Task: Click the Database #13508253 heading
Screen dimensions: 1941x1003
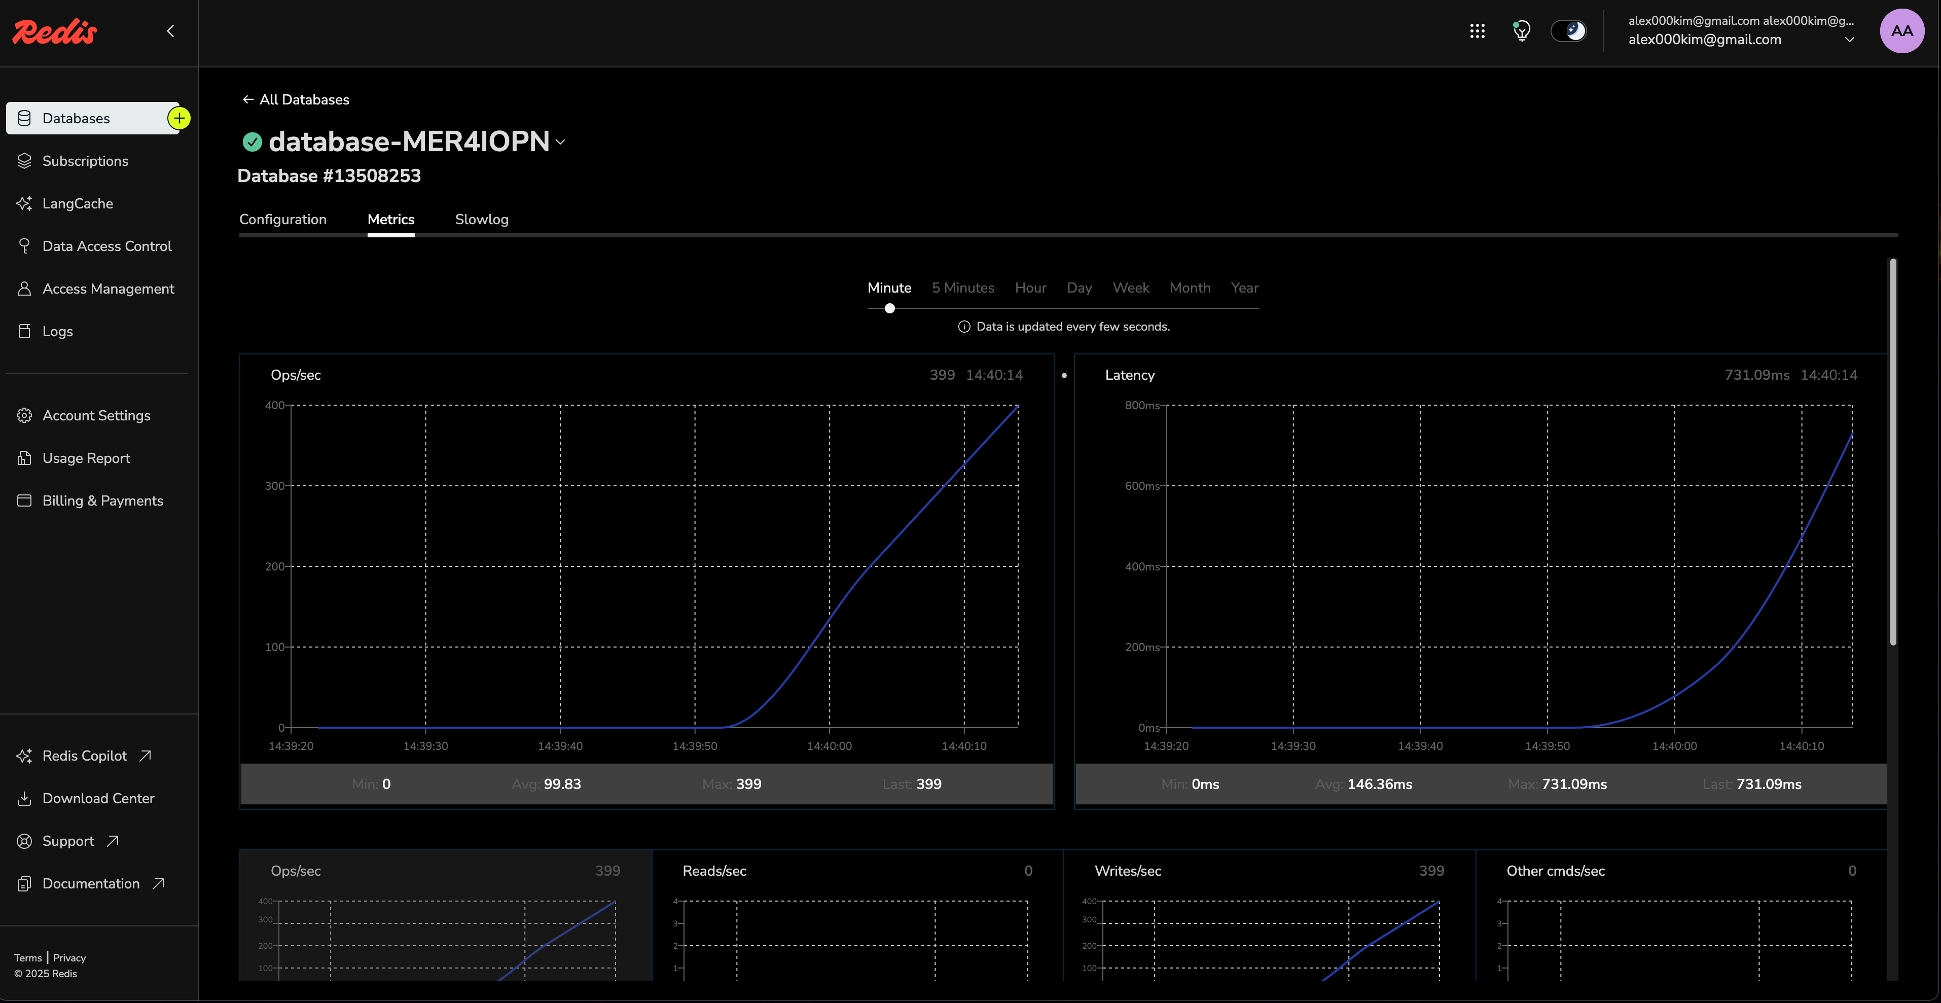Action: point(329,175)
